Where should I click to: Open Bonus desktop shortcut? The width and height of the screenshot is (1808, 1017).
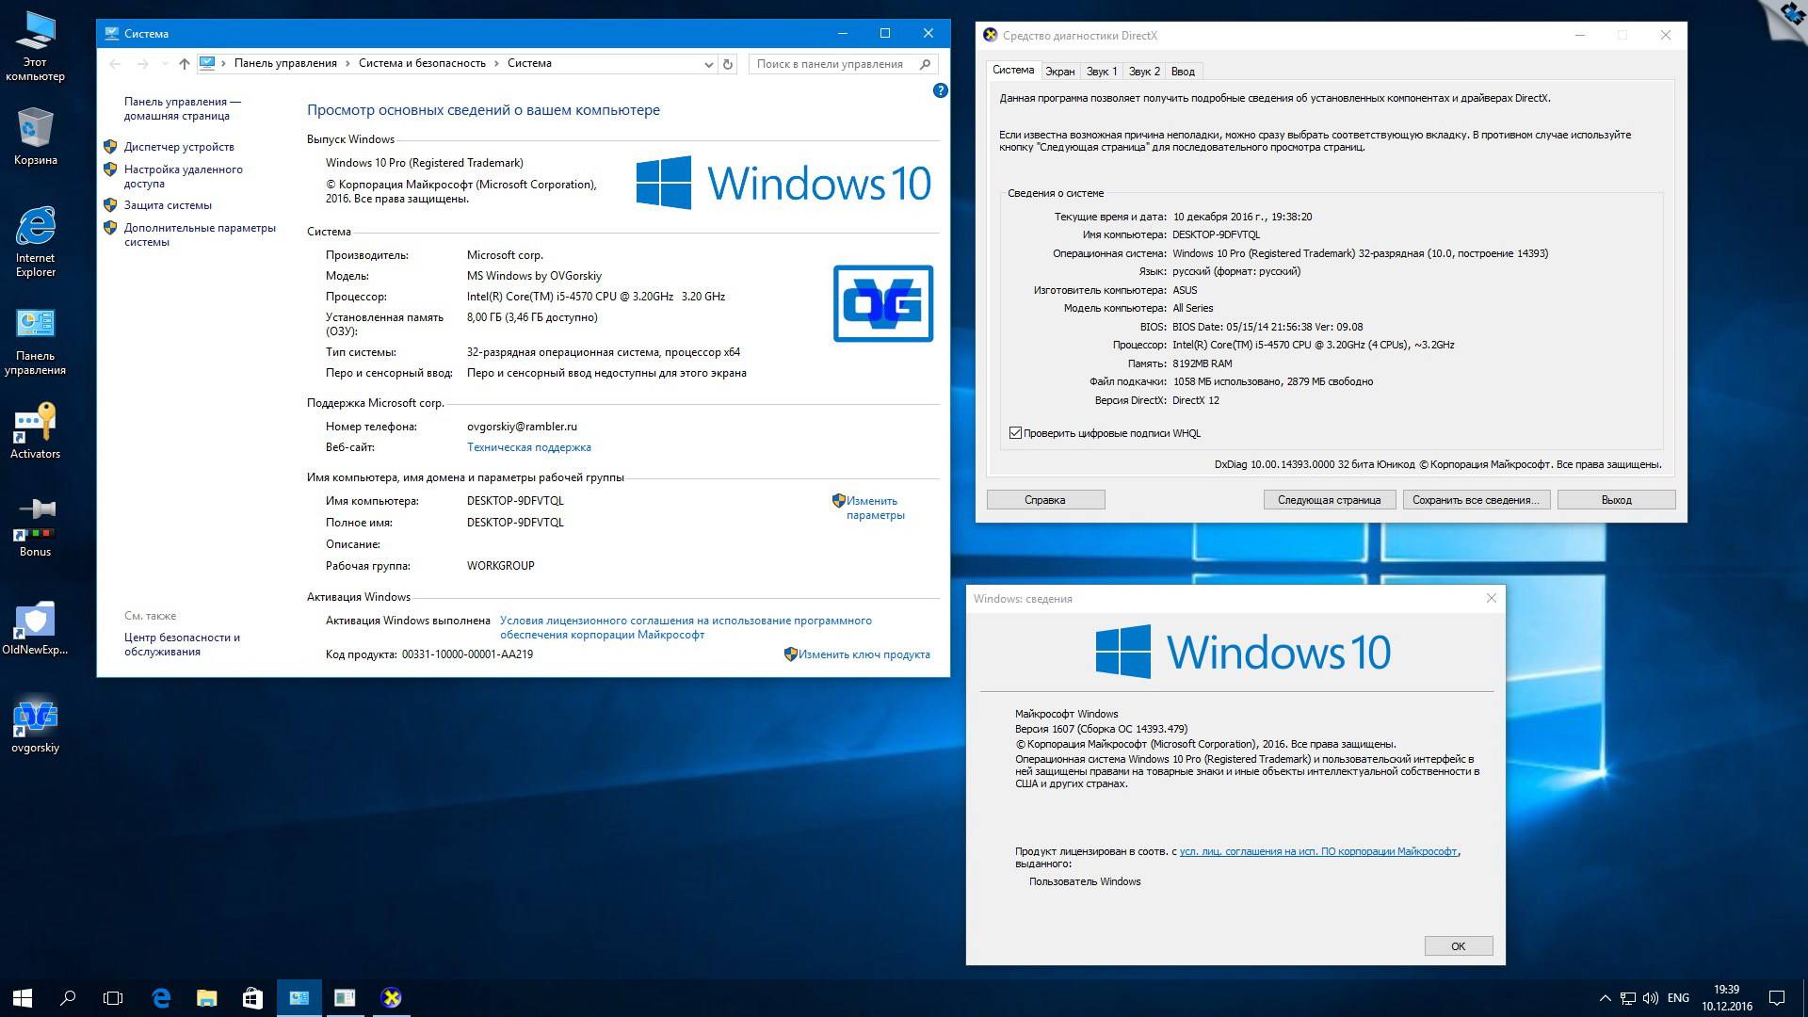click(35, 529)
